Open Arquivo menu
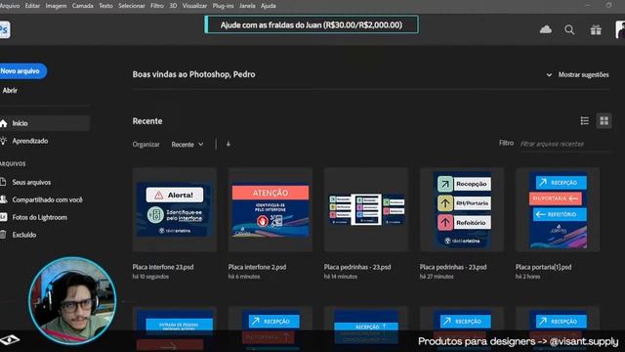Image resolution: width=625 pixels, height=352 pixels. click(x=10, y=6)
